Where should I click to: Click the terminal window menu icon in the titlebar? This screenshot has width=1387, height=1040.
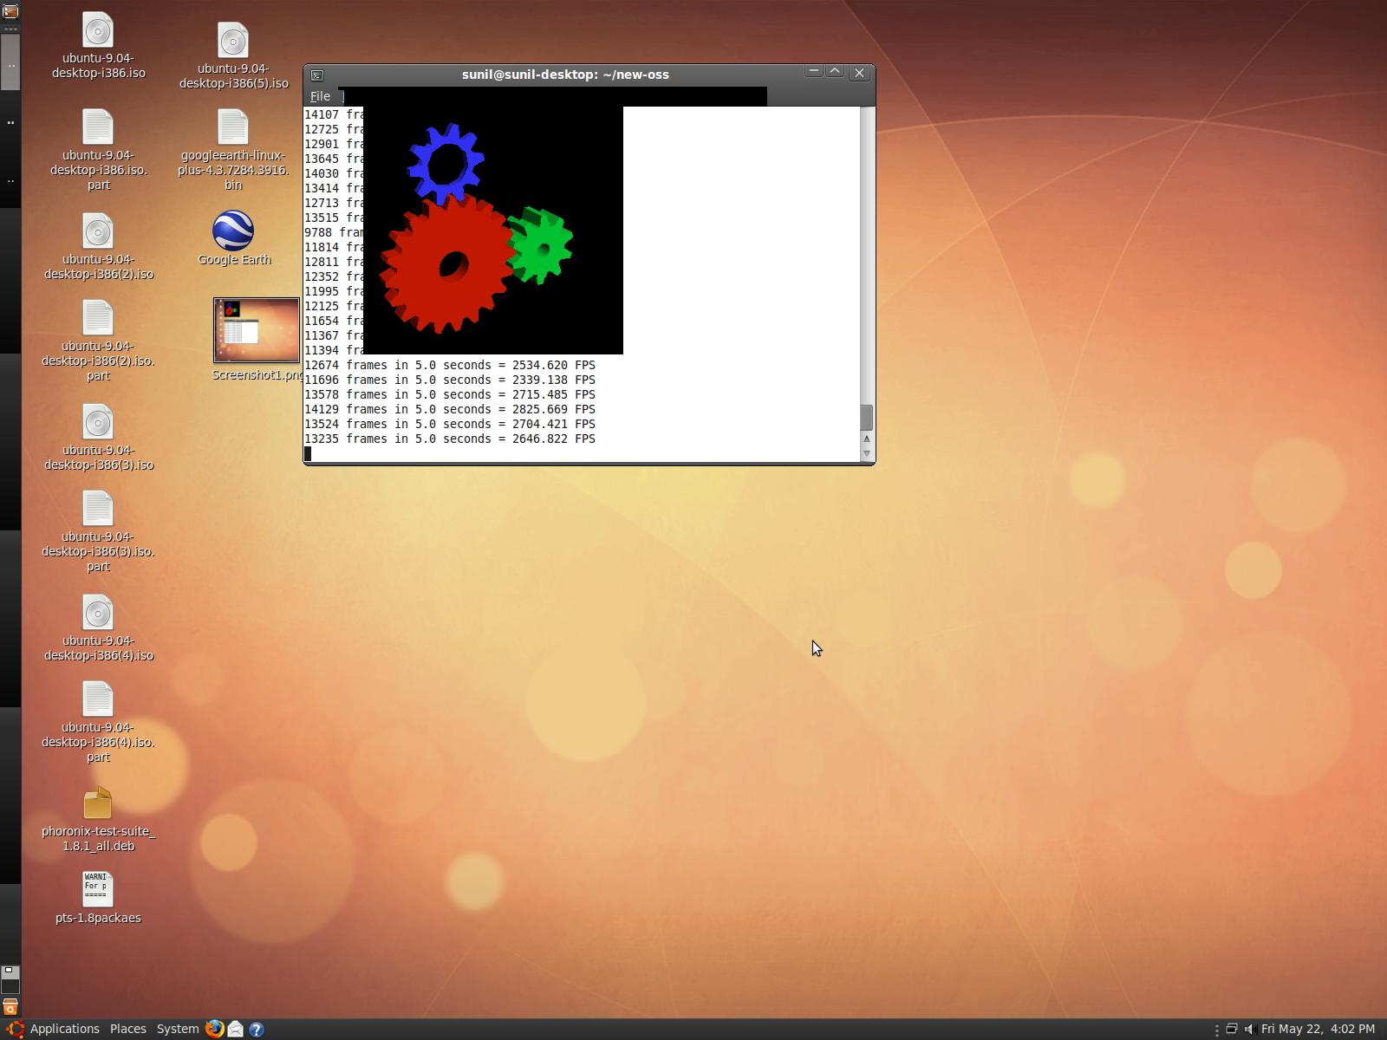click(x=317, y=75)
